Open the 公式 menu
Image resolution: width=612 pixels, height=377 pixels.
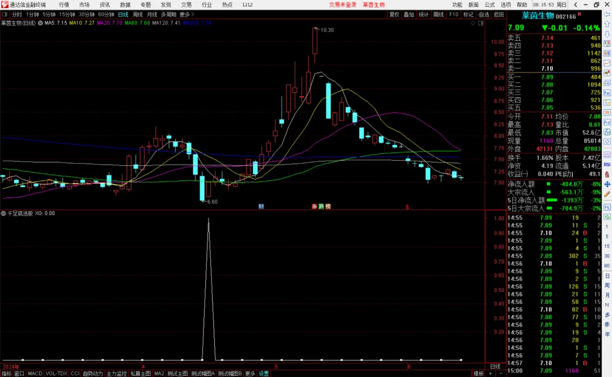[x=490, y=5]
